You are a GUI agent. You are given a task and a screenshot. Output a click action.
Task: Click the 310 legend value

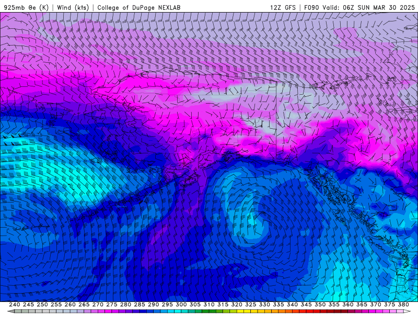[208, 305]
